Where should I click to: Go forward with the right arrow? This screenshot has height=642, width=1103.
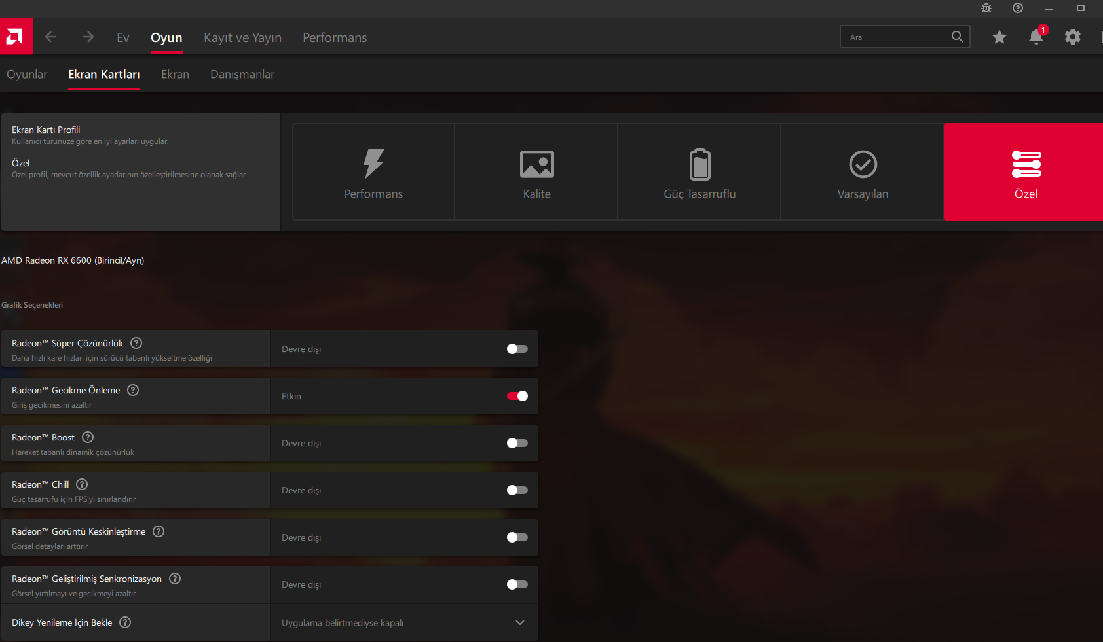[88, 37]
